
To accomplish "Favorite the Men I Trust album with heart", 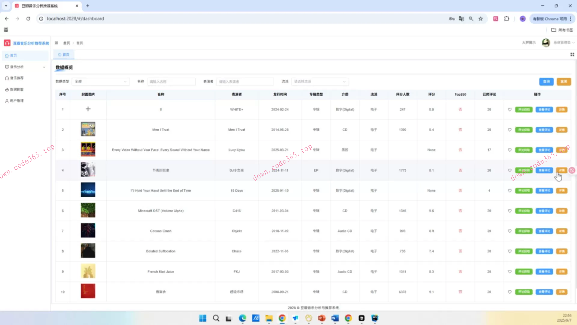I will pyautogui.click(x=510, y=130).
